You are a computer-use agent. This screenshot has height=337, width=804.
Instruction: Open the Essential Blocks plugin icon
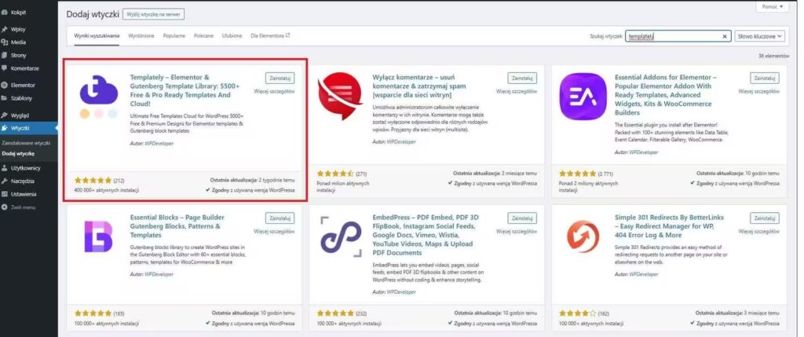pyautogui.click(x=98, y=236)
